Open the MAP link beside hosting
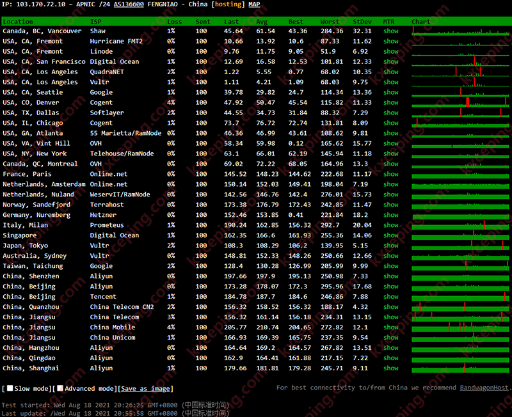This screenshot has width=512, height=417. tap(254, 4)
